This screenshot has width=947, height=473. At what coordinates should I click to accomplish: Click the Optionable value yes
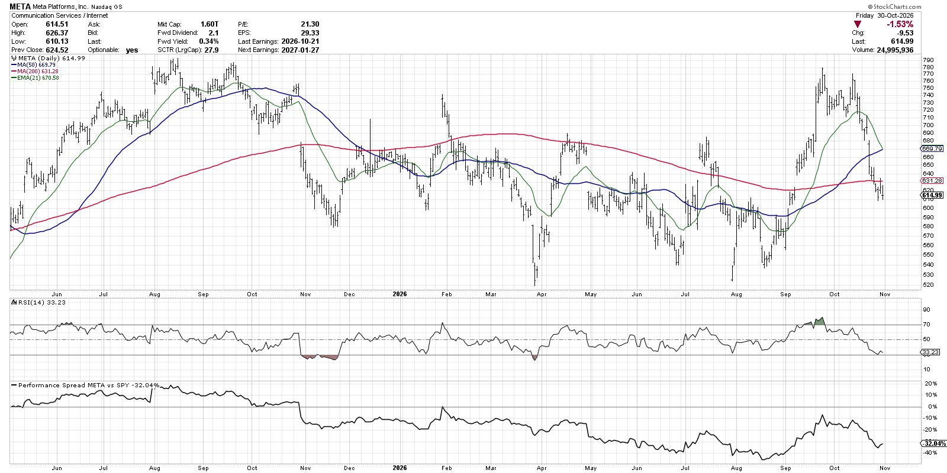(x=132, y=50)
